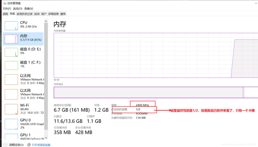This screenshot has width=258, height=147.
Task: Open 磁盘 0 (D: E:) performance view
Action: click(23, 52)
